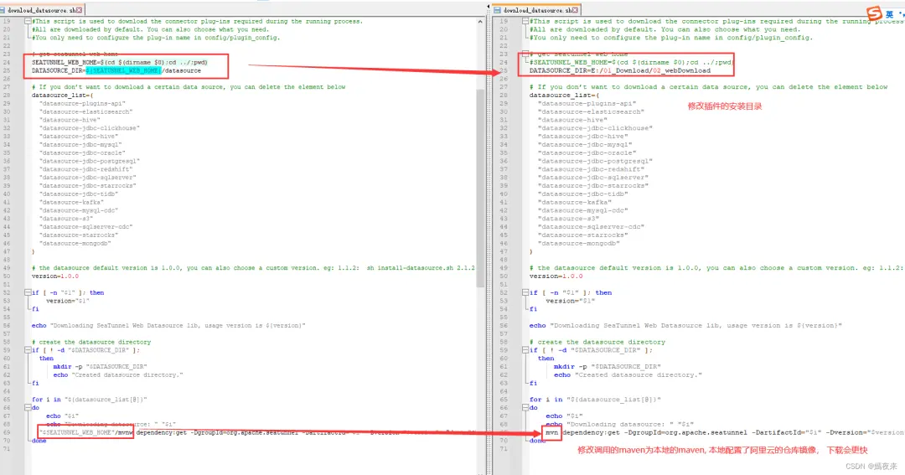
Task: Select the right pane download_datasource.sh tab
Action: (x=536, y=10)
